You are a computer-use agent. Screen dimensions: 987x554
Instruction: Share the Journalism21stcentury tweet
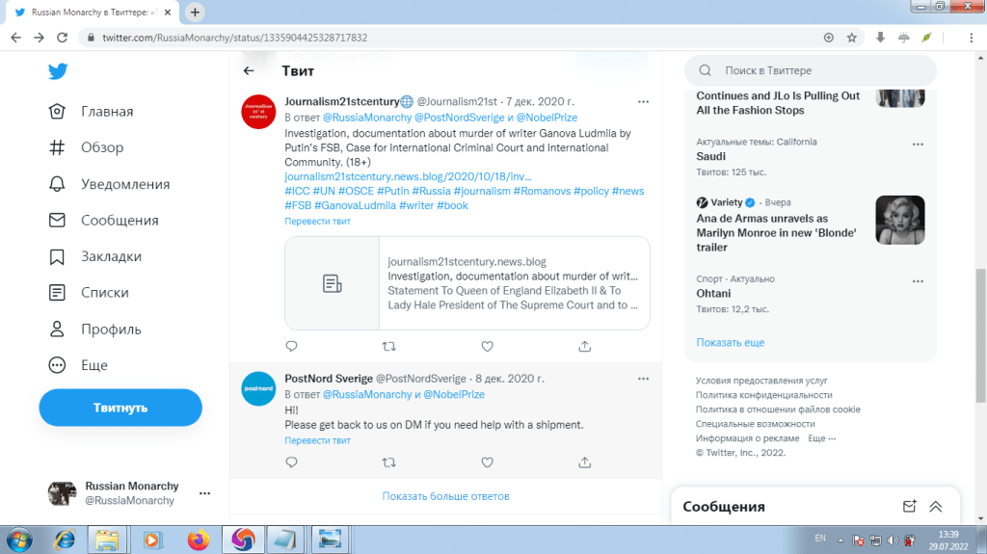click(584, 346)
